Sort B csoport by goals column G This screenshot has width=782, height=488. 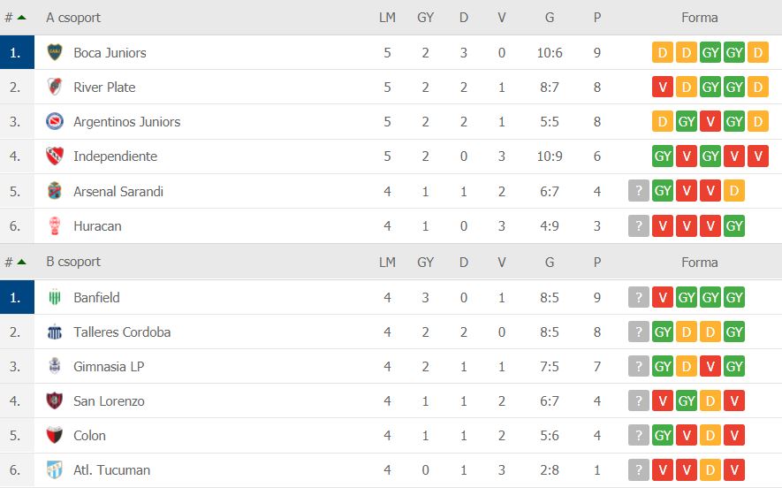pos(549,262)
